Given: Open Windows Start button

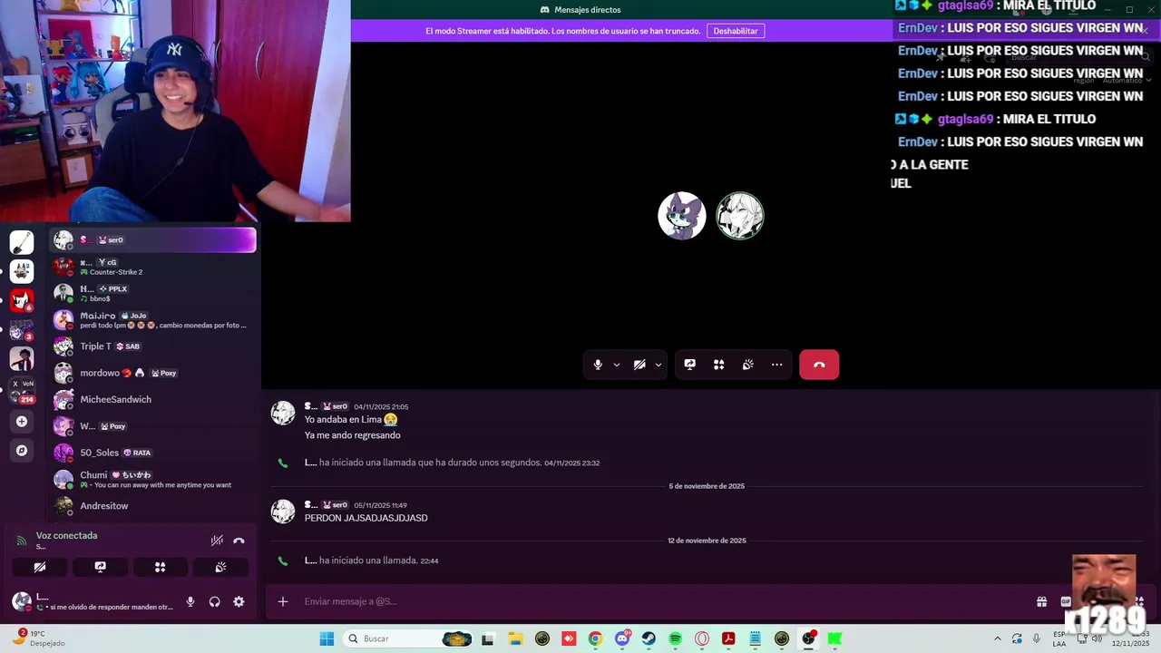Looking at the screenshot, I should coord(327,638).
